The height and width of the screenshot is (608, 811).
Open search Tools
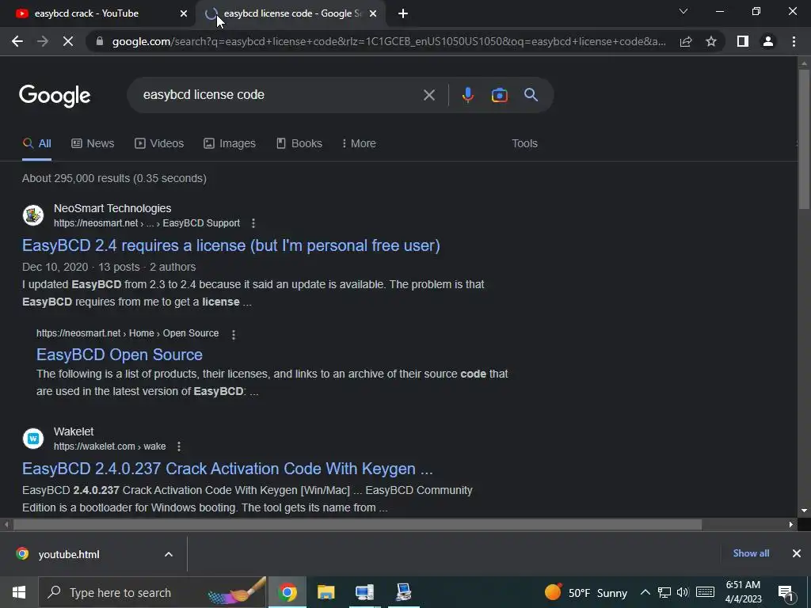click(524, 144)
